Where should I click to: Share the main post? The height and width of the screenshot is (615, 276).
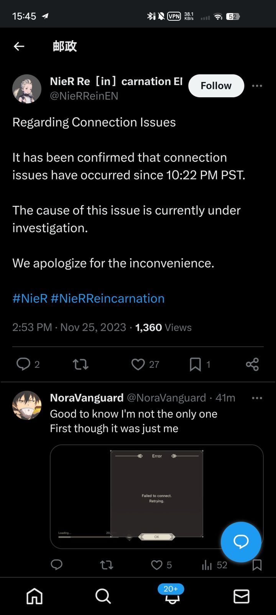click(x=252, y=364)
